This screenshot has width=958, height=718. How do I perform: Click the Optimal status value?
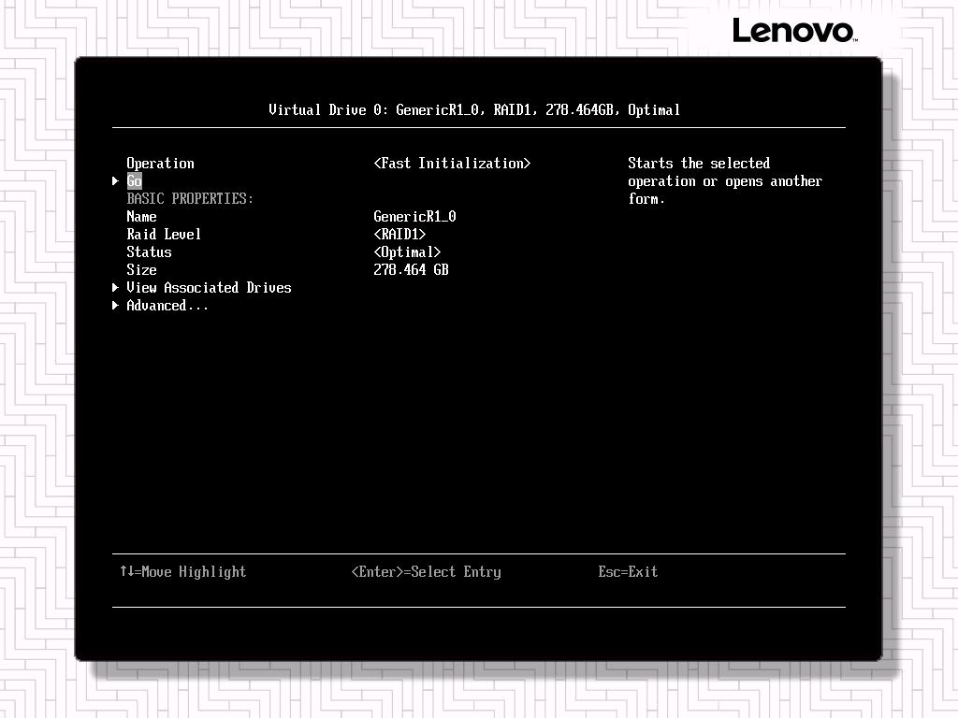coord(407,252)
